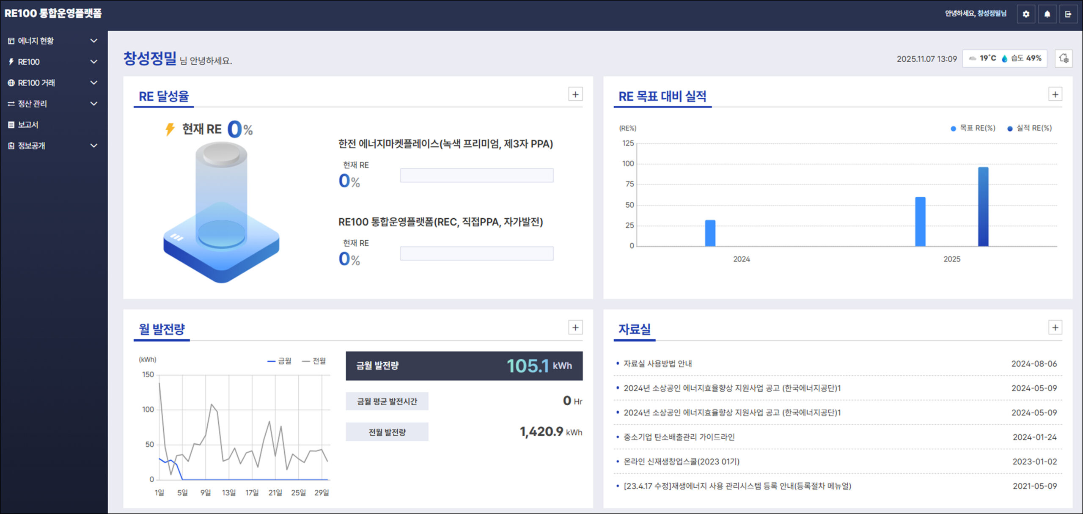
Task: Click the notification bell icon
Action: [x=1047, y=14]
